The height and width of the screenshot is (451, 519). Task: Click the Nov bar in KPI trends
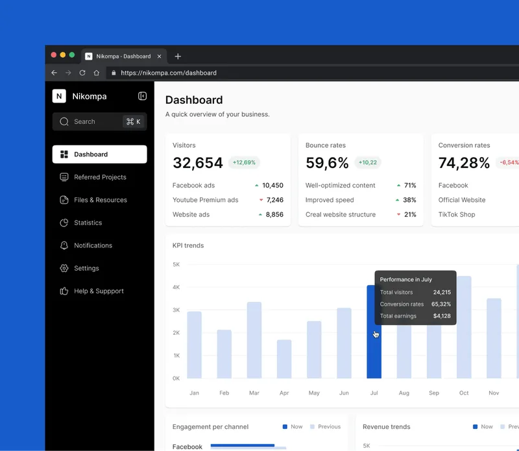coord(494,339)
